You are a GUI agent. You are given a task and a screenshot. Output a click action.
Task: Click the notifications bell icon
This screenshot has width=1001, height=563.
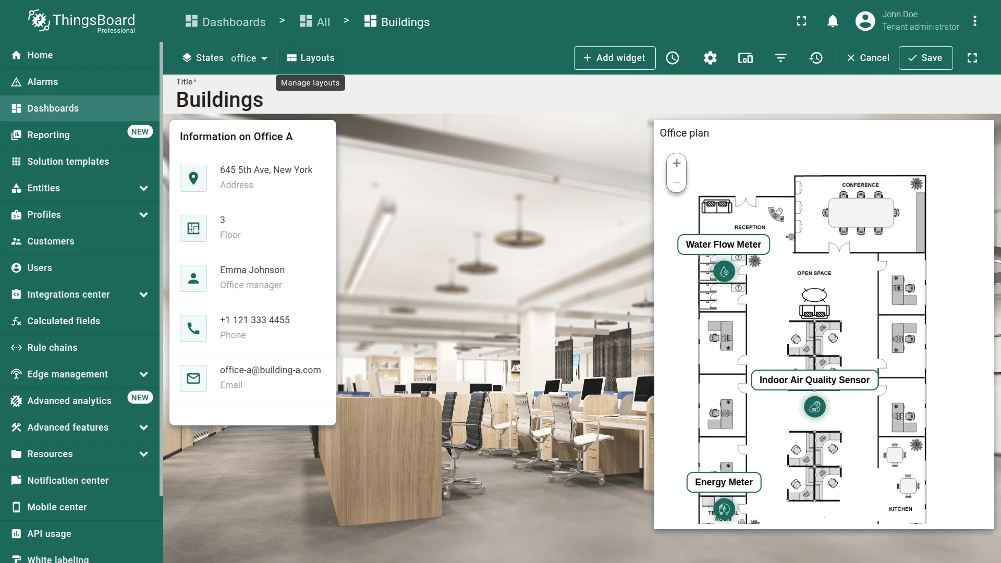point(833,21)
